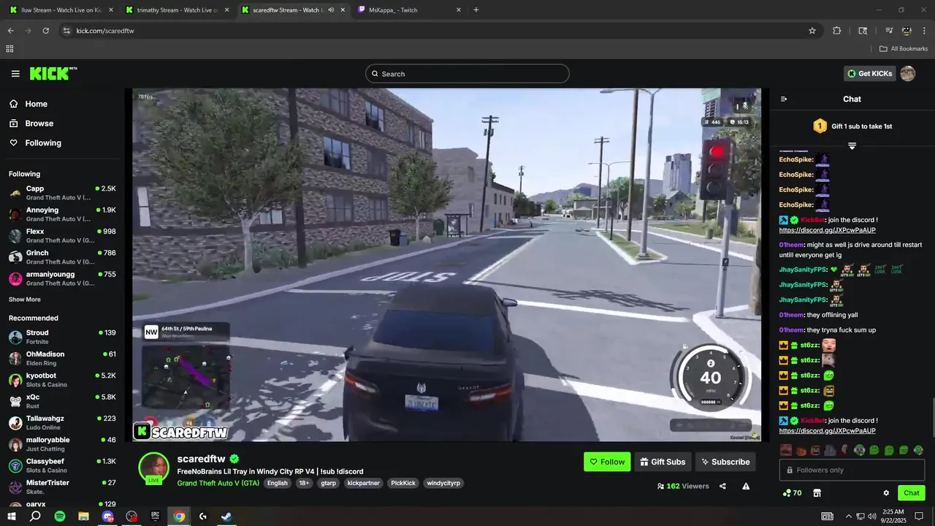Viewport: 935px width, 526px height.
Task: Open the Logitech G HUB taskbar icon
Action: point(203,517)
